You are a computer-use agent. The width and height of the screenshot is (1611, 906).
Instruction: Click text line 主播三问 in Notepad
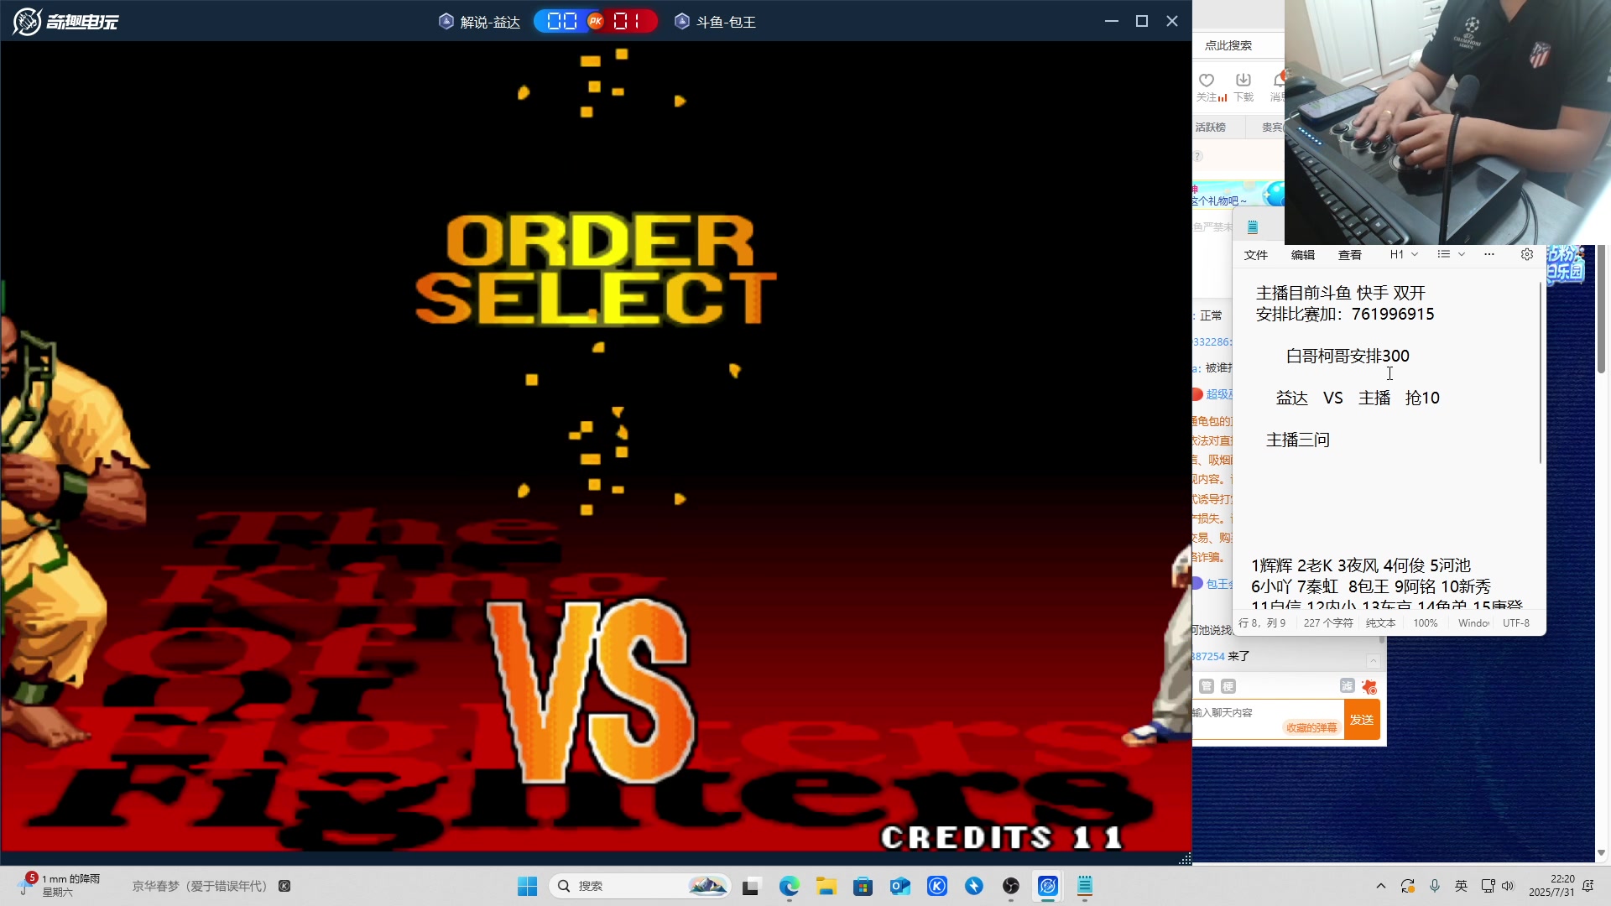[1298, 440]
